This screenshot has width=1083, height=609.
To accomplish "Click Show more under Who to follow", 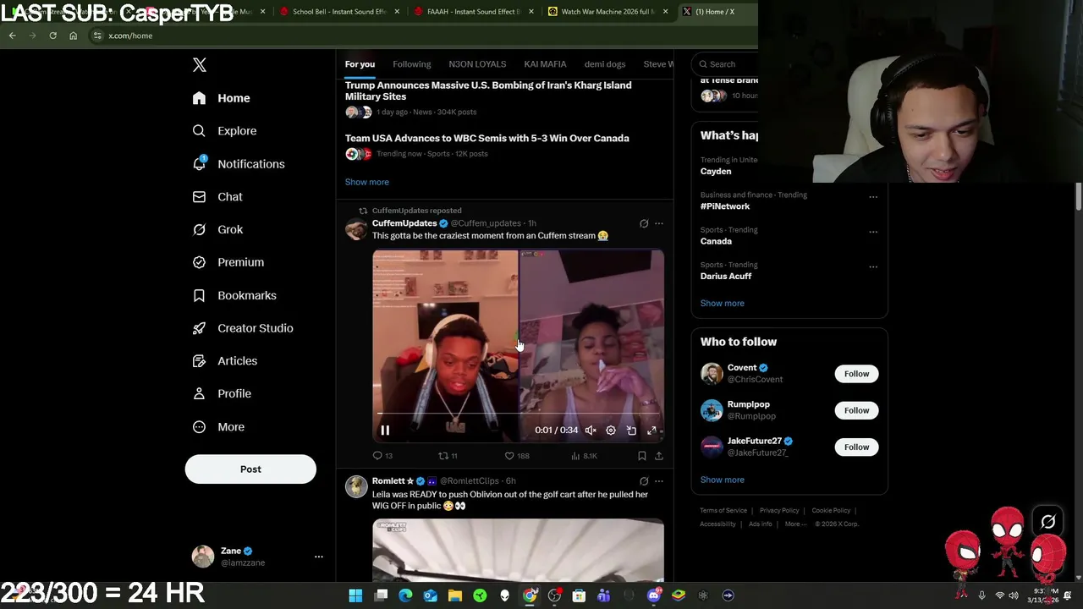I will tap(723, 480).
